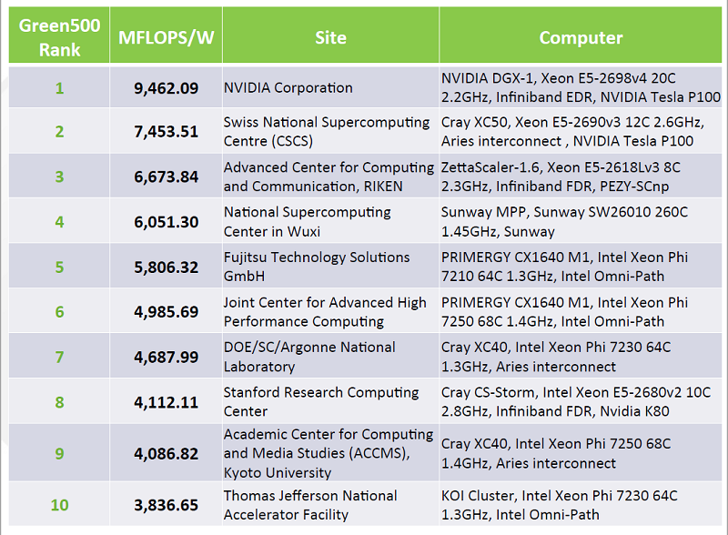Image resolution: width=728 pixels, height=535 pixels.
Task: Click Thomas Jefferson National Accelerator Facility
Action: click(x=330, y=504)
